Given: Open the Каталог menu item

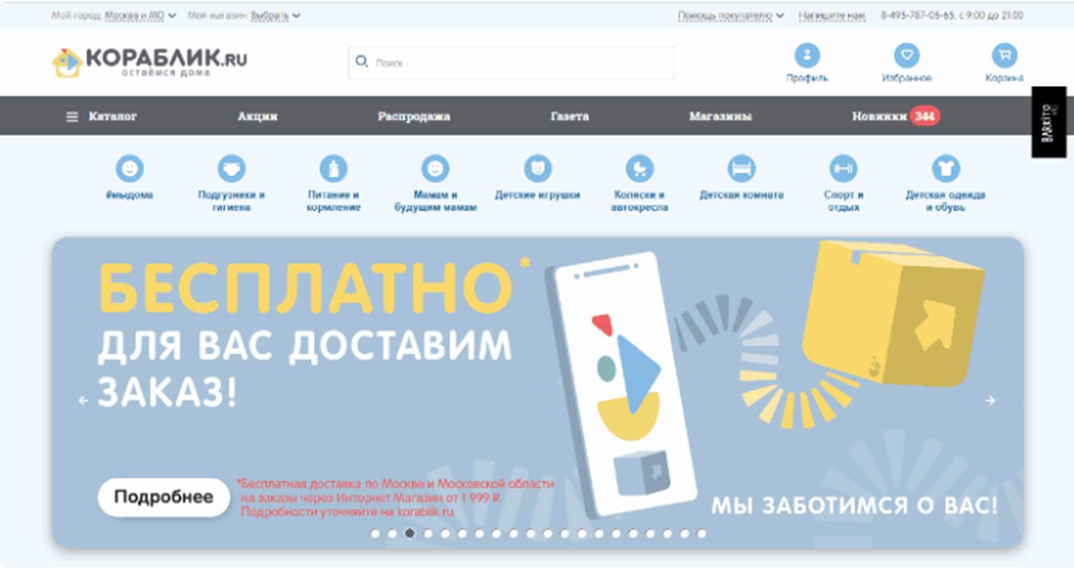Looking at the screenshot, I should tap(113, 116).
